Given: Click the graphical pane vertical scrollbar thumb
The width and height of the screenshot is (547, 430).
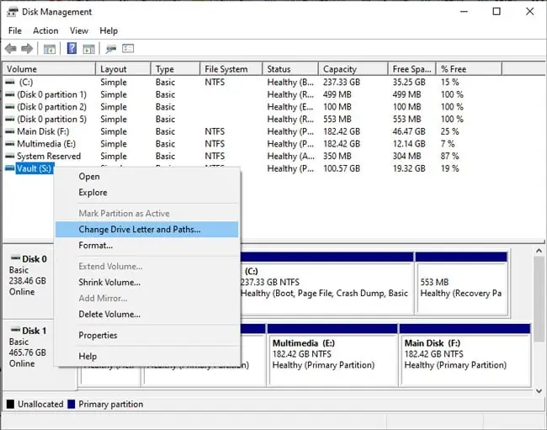Looking at the screenshot, I should tap(539, 300).
